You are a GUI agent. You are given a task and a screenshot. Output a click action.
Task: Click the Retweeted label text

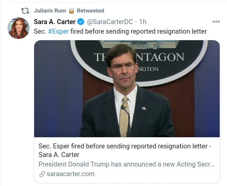[x=90, y=11]
